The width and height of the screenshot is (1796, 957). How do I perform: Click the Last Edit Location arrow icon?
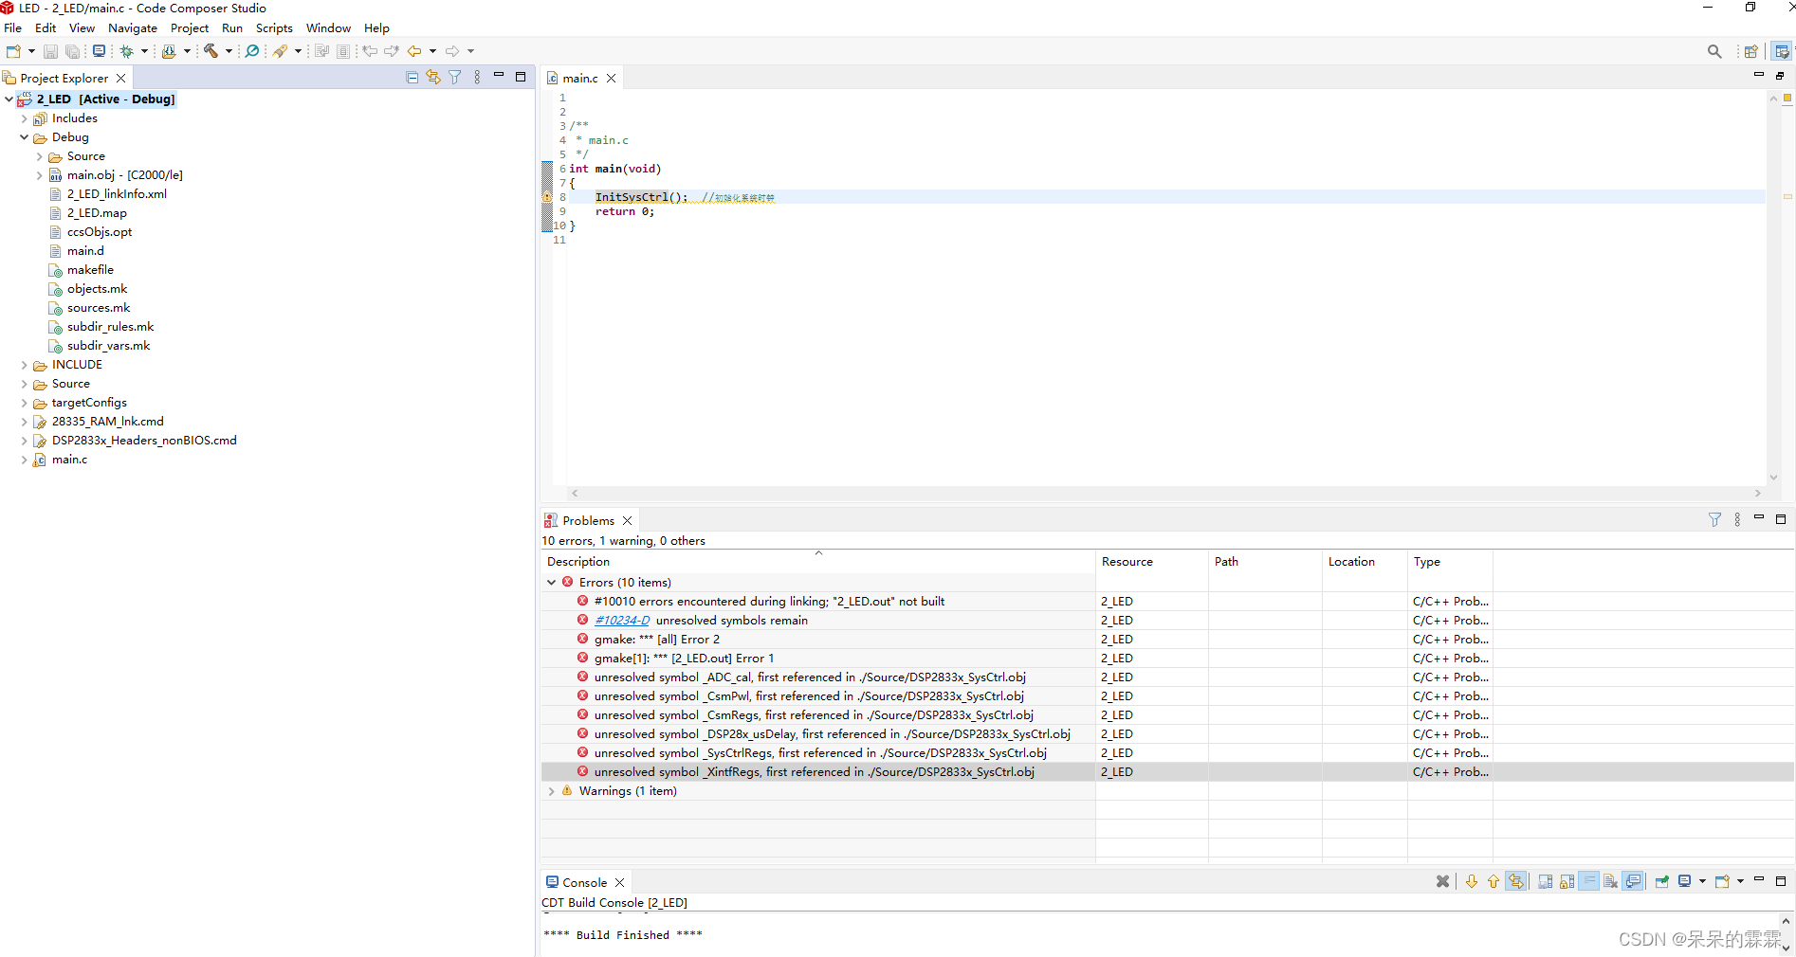click(x=370, y=51)
